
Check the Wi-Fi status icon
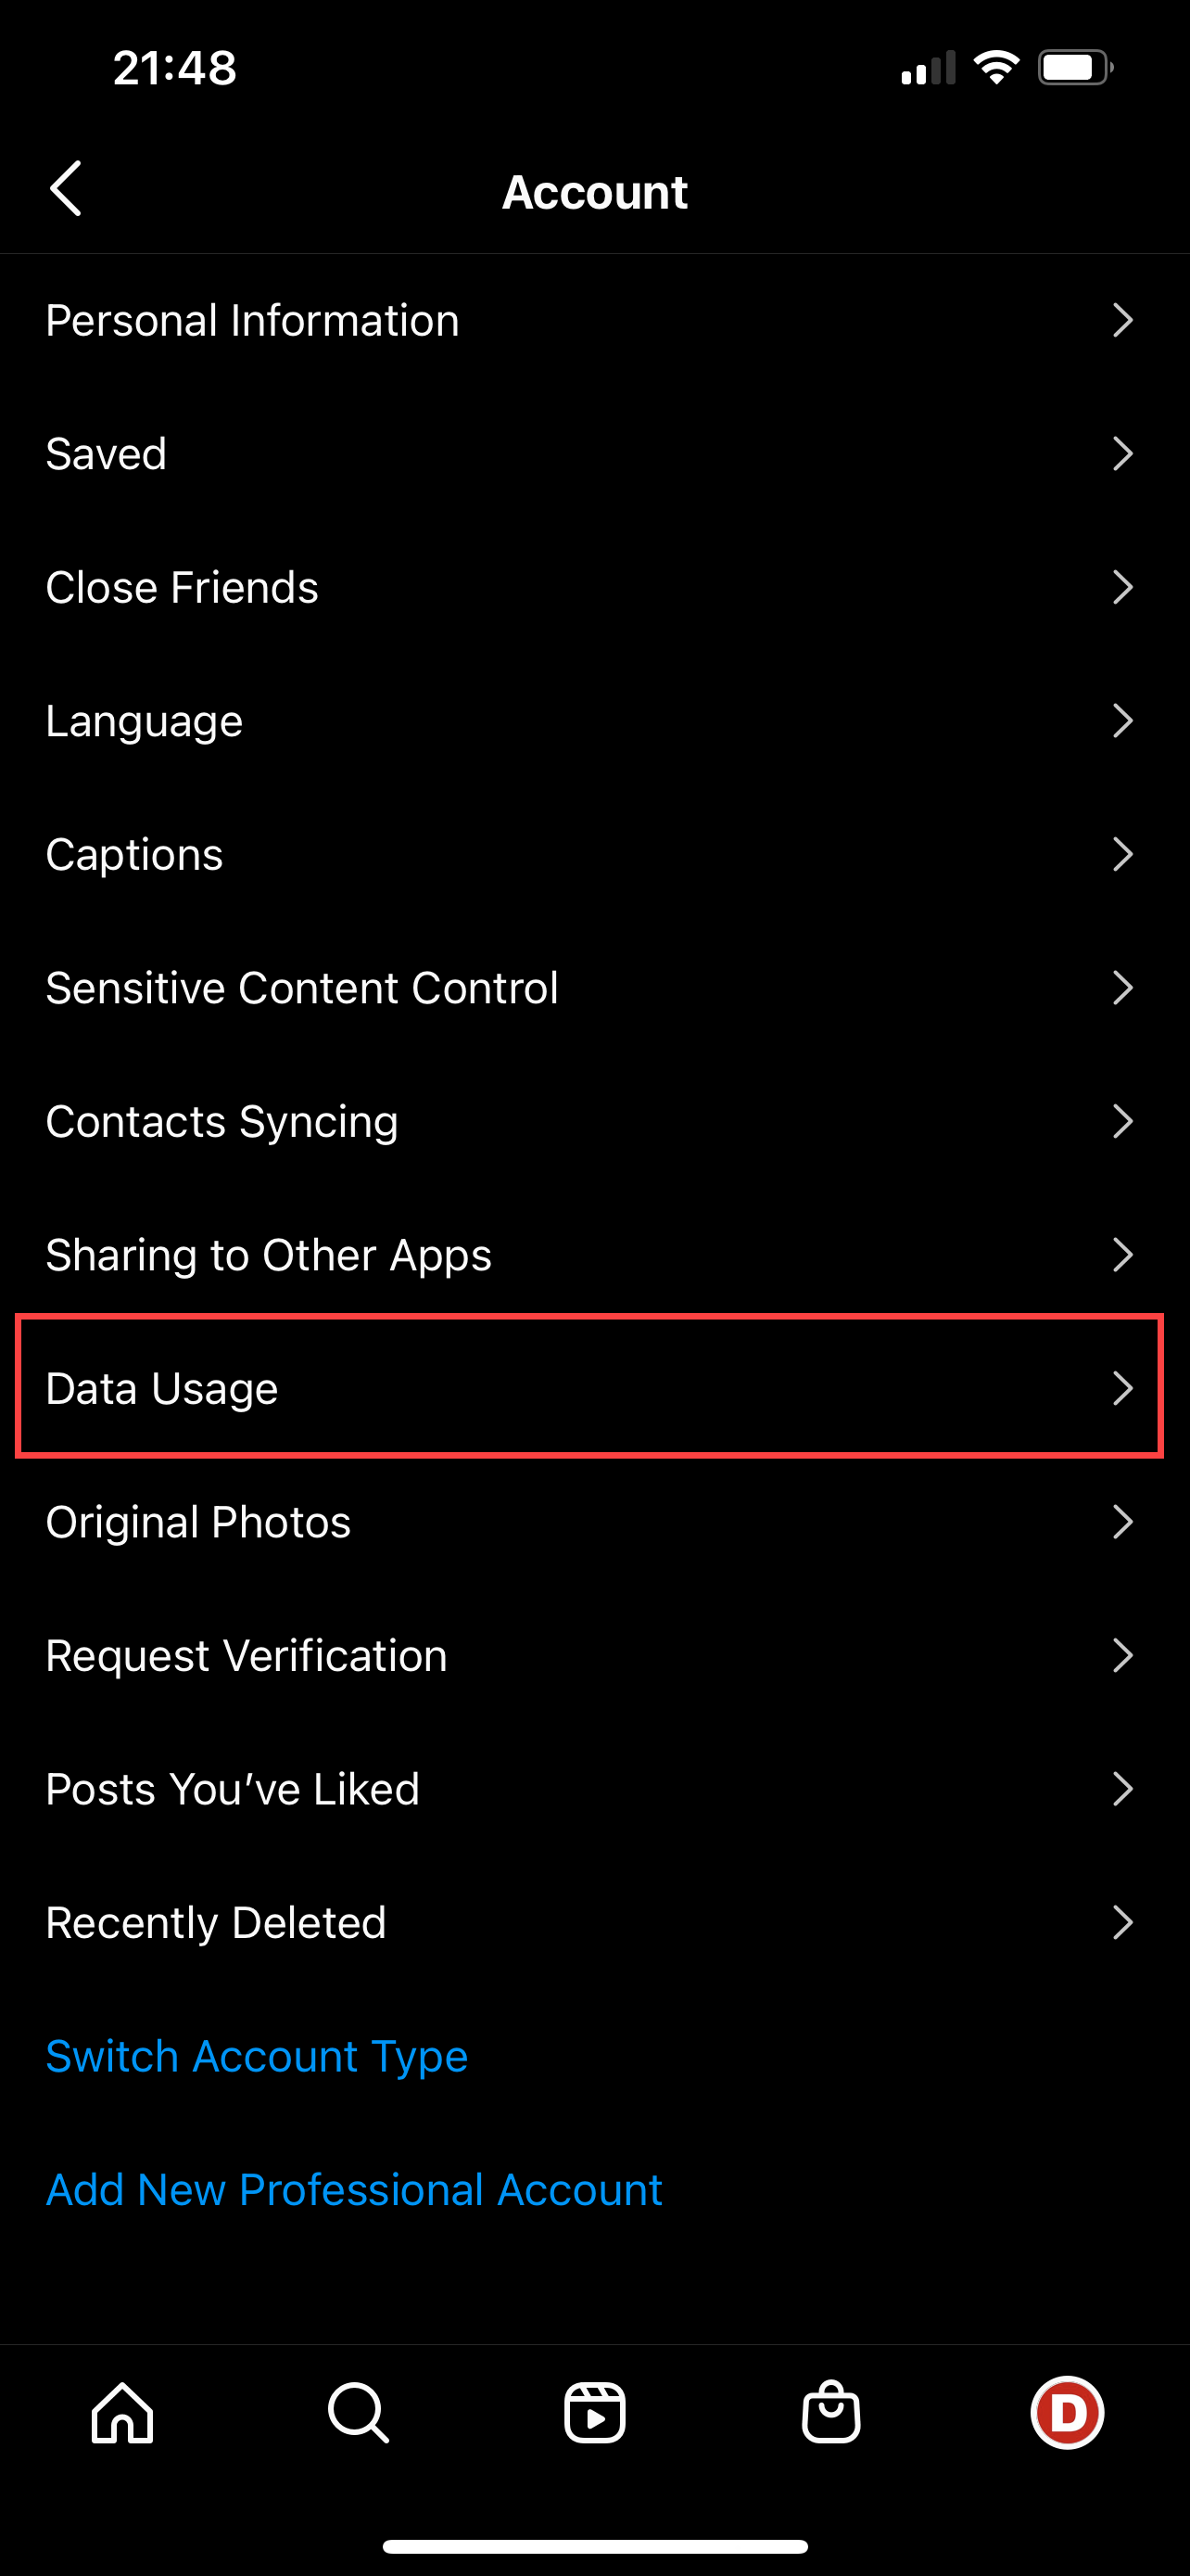(x=996, y=66)
